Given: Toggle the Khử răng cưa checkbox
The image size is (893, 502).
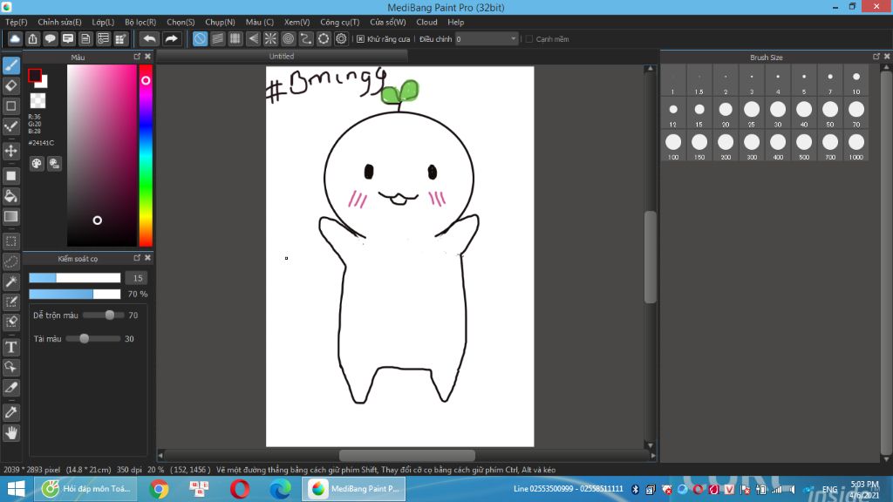Looking at the screenshot, I should pos(360,38).
